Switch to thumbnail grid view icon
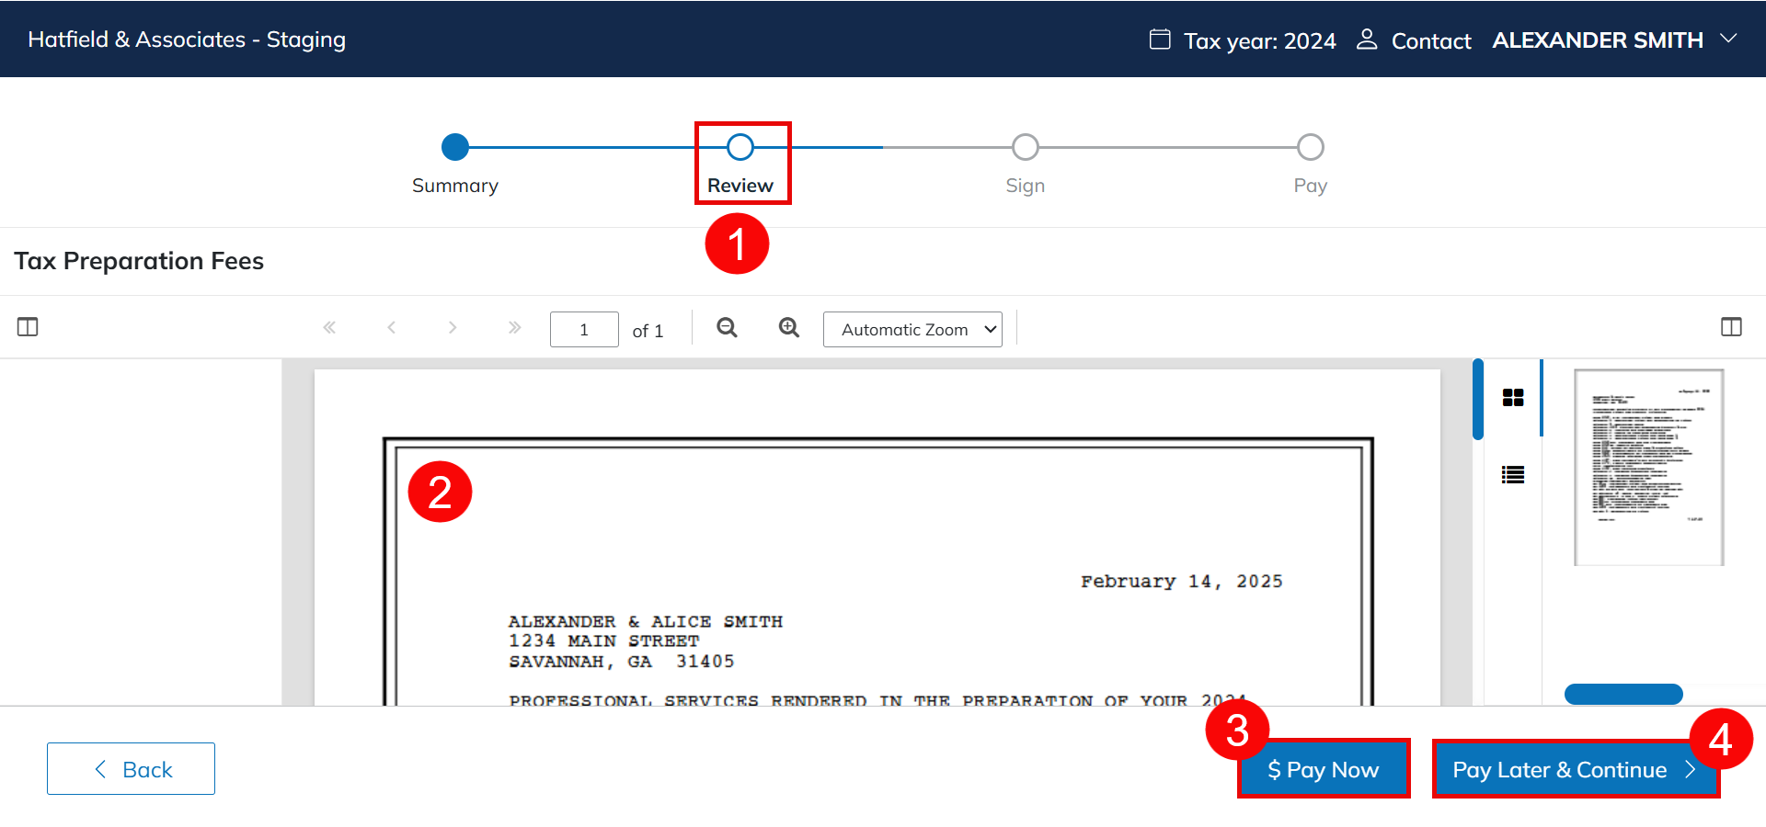The height and width of the screenshot is (827, 1766). pos(1513,397)
